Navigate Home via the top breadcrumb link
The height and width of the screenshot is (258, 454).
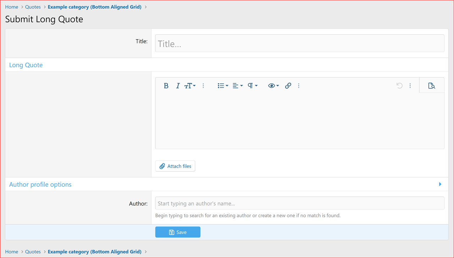(x=11, y=7)
